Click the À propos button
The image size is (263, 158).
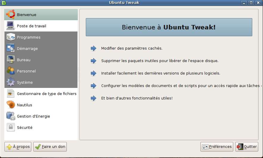coord(18,147)
